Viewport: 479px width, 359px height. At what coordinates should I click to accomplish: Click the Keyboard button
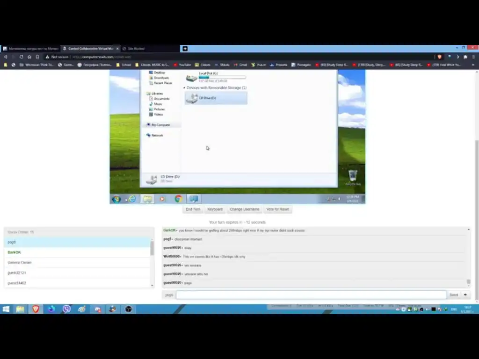(x=215, y=209)
